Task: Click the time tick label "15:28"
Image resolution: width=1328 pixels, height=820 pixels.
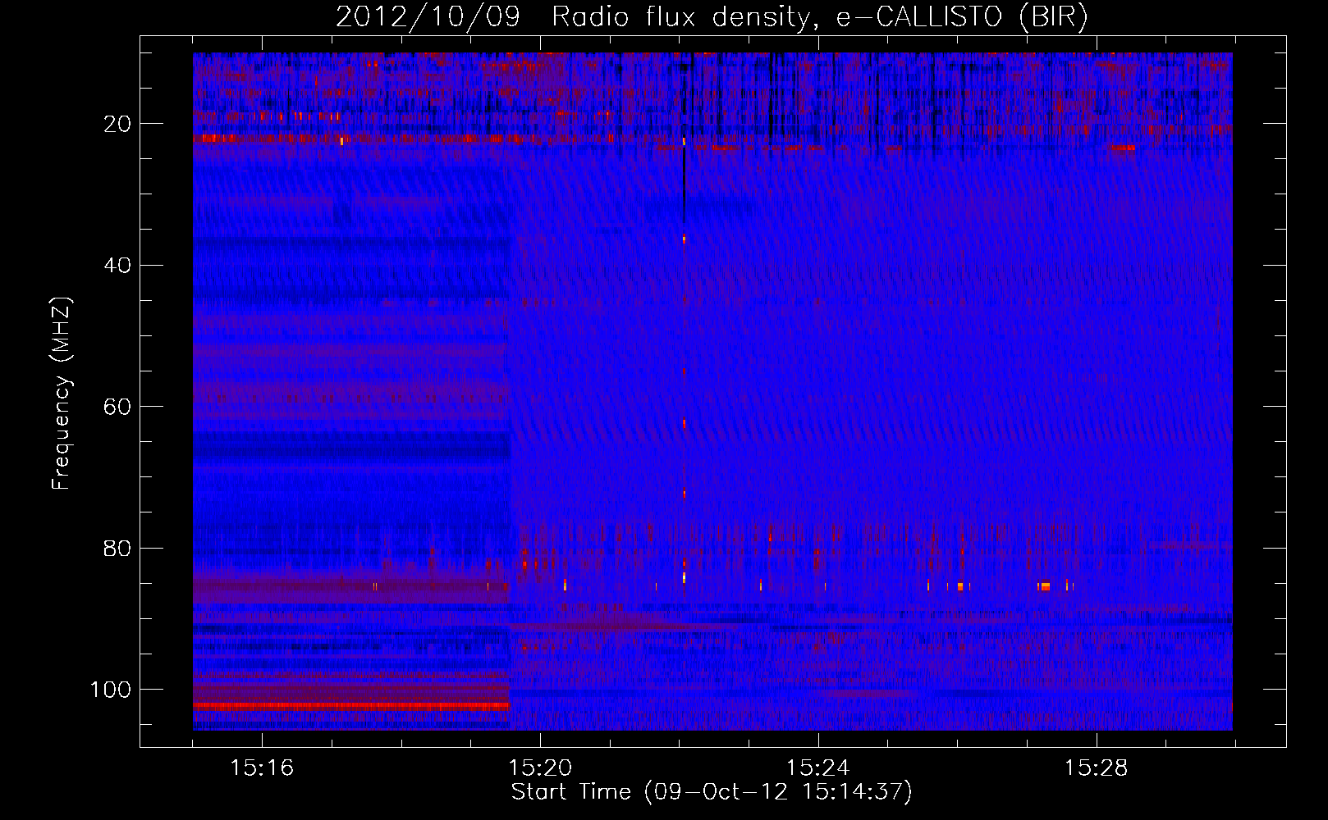Action: tap(1097, 768)
